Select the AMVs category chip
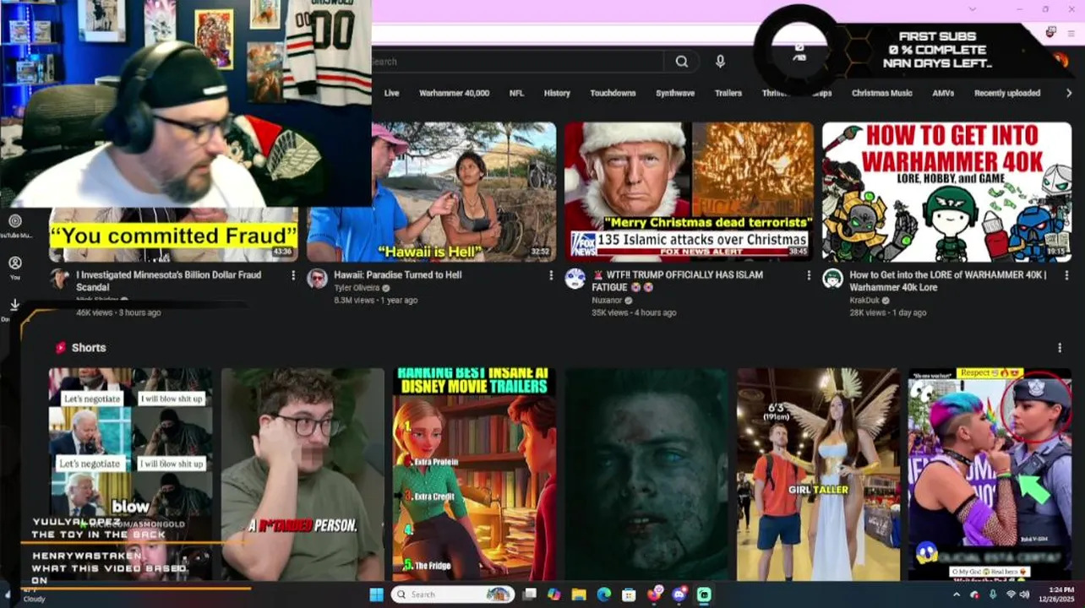This screenshot has width=1085, height=608. click(x=943, y=94)
